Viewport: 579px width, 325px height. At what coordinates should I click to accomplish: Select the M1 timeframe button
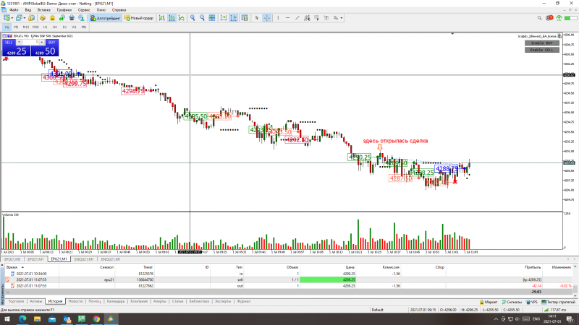[x=7, y=27]
